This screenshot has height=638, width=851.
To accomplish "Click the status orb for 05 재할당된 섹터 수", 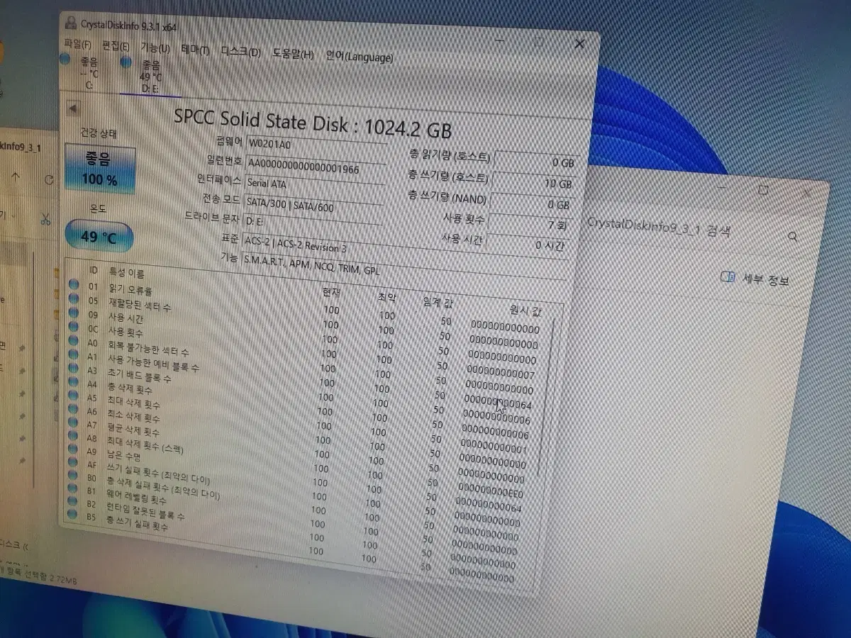I will pos(74,298).
